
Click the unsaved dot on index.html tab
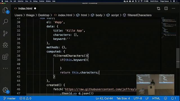(x=35, y=8)
